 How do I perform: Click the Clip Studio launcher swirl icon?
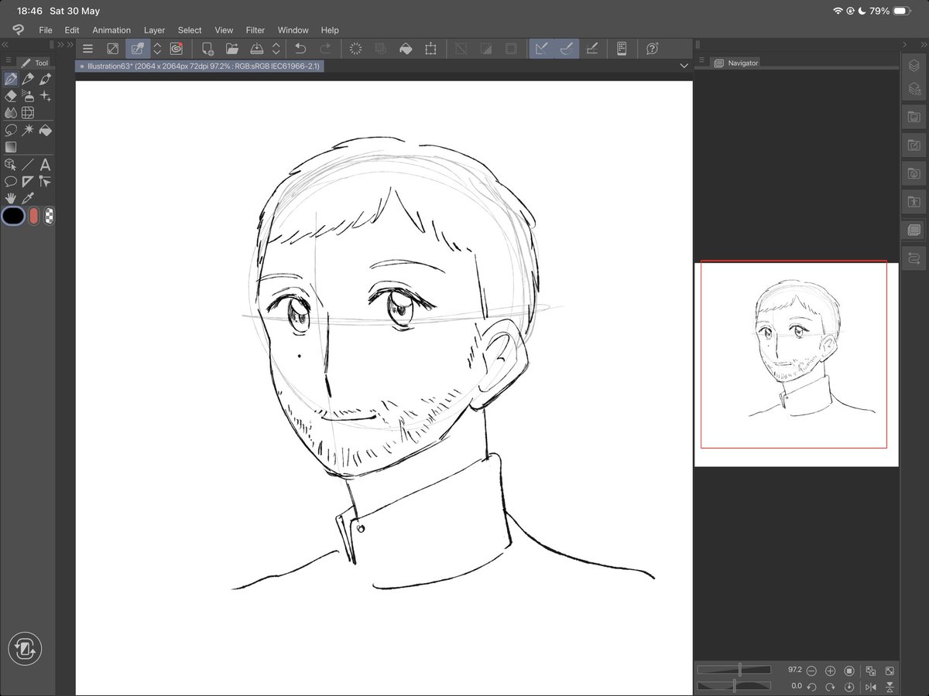[177, 48]
